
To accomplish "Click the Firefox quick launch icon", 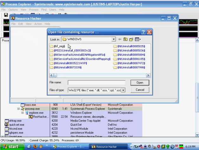I will coord(35,147).
